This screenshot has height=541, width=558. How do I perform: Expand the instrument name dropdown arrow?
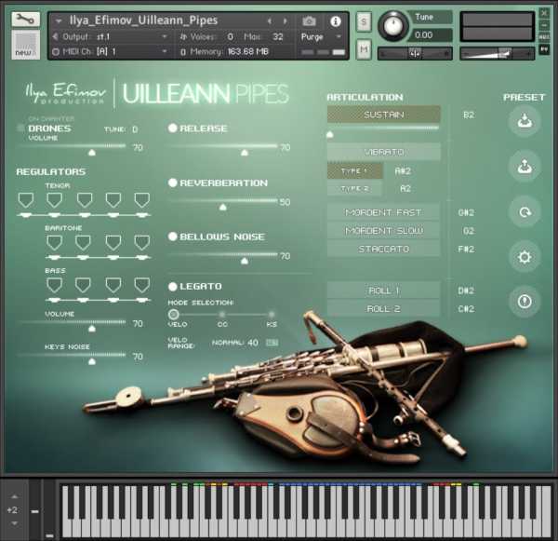[60, 20]
